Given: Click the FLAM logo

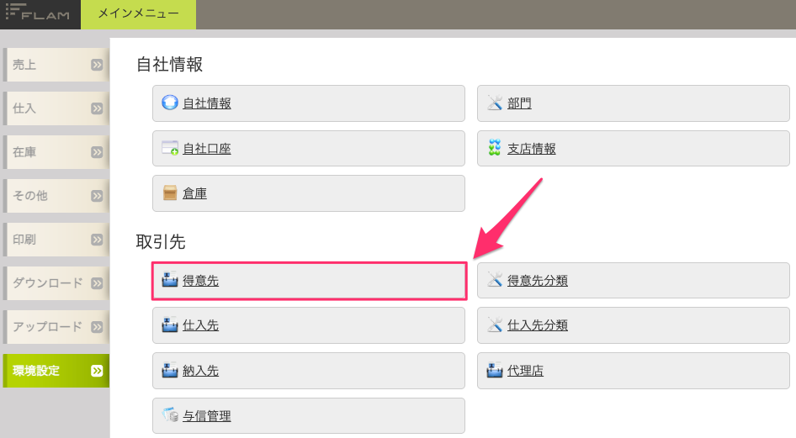Looking at the screenshot, I should (38, 12).
